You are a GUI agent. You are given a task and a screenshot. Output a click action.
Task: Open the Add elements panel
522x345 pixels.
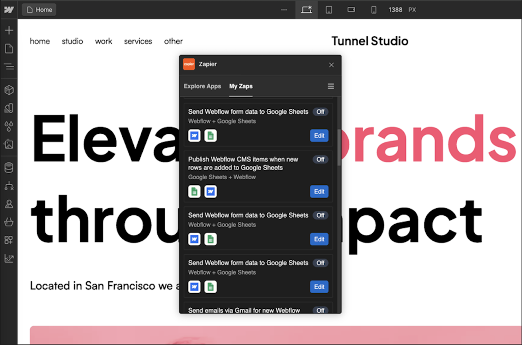click(x=9, y=31)
